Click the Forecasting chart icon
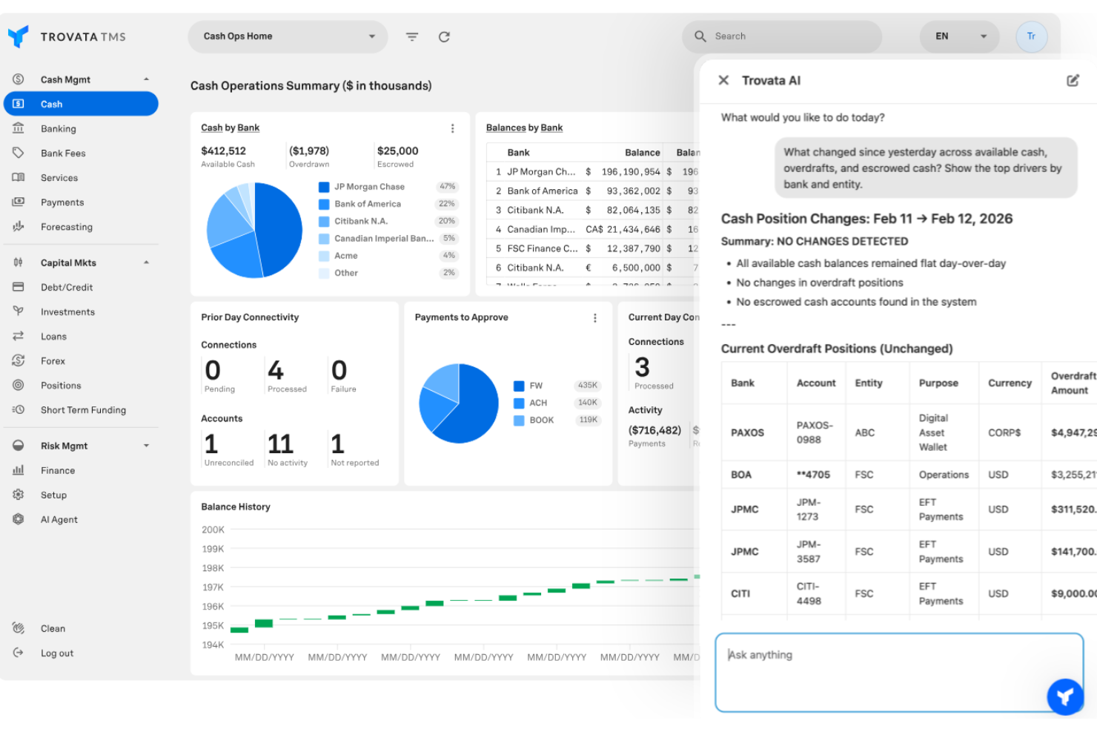1097x732 pixels. pos(19,226)
